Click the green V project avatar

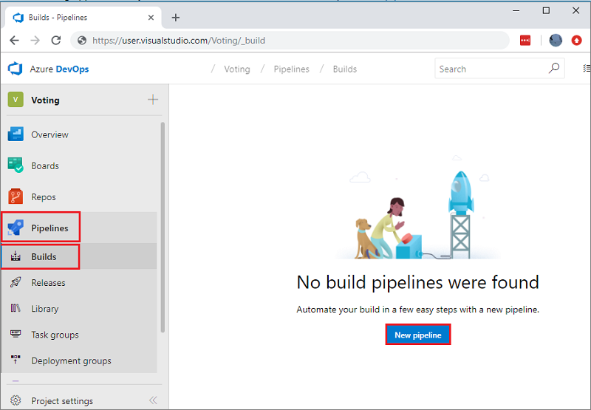click(16, 100)
